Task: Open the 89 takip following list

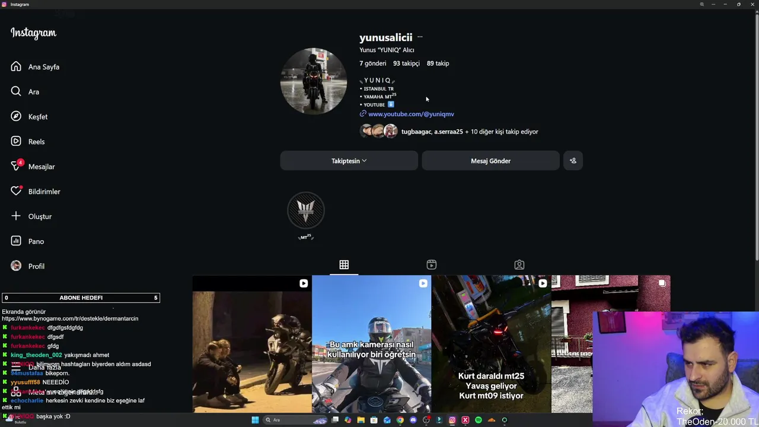Action: coord(438,63)
